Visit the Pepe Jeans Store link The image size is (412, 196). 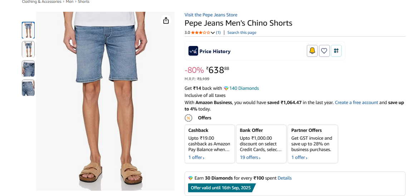click(211, 15)
